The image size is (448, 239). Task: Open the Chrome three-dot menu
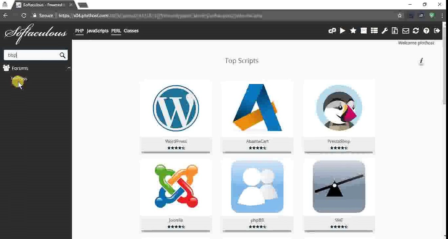coord(442,15)
